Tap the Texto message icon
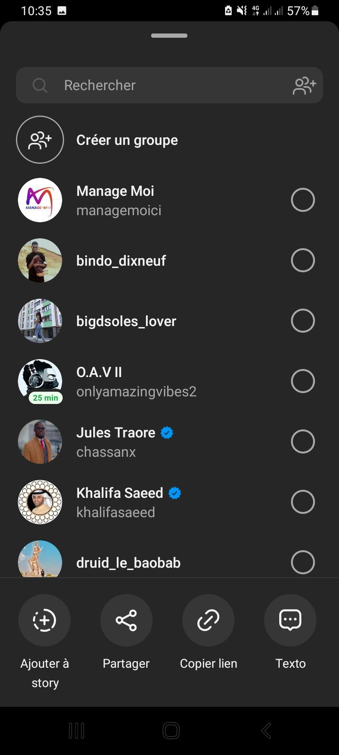The width and height of the screenshot is (339, 755). coord(290,620)
